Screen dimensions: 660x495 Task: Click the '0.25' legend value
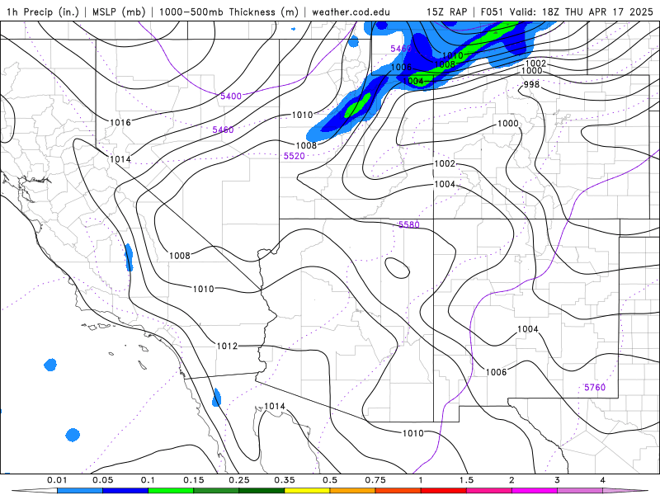[x=239, y=480]
